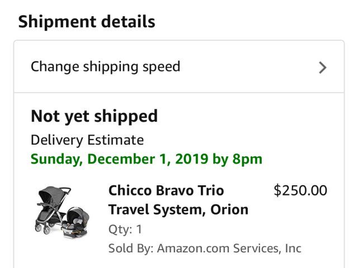
Task: Open the Amazon.com Services, Inc seller name
Action: tap(229, 248)
